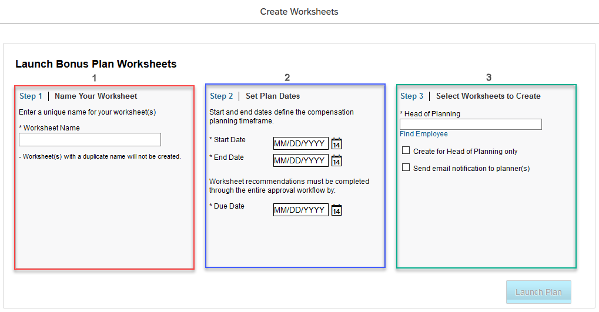Click the Name Your Worksheet heading

pyautogui.click(x=96, y=96)
